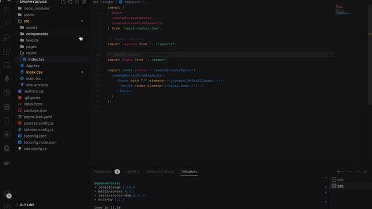The image size is (372, 209).
Task: Open the phone device icon view
Action: coord(7,121)
